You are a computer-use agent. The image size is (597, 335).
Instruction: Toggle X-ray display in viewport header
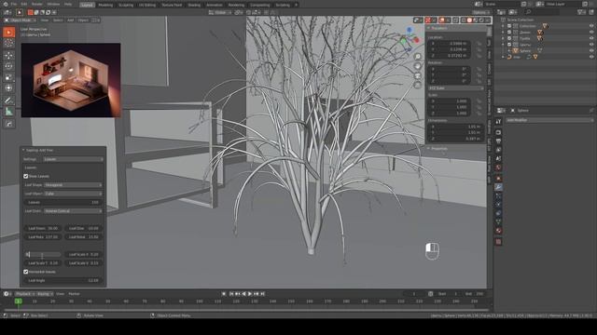455,20
